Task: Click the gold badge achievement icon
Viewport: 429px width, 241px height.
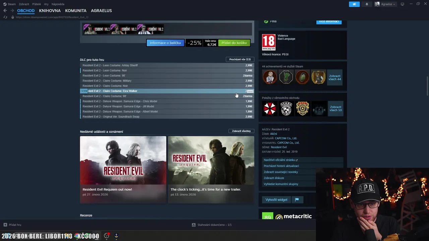Action: (x=318, y=77)
